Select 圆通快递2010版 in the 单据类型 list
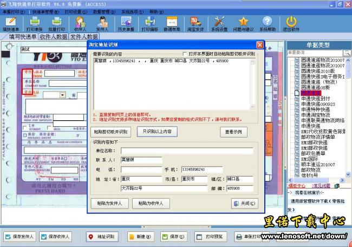Image resolution: width=352 pixels, height=247 pixels. pos(318,71)
